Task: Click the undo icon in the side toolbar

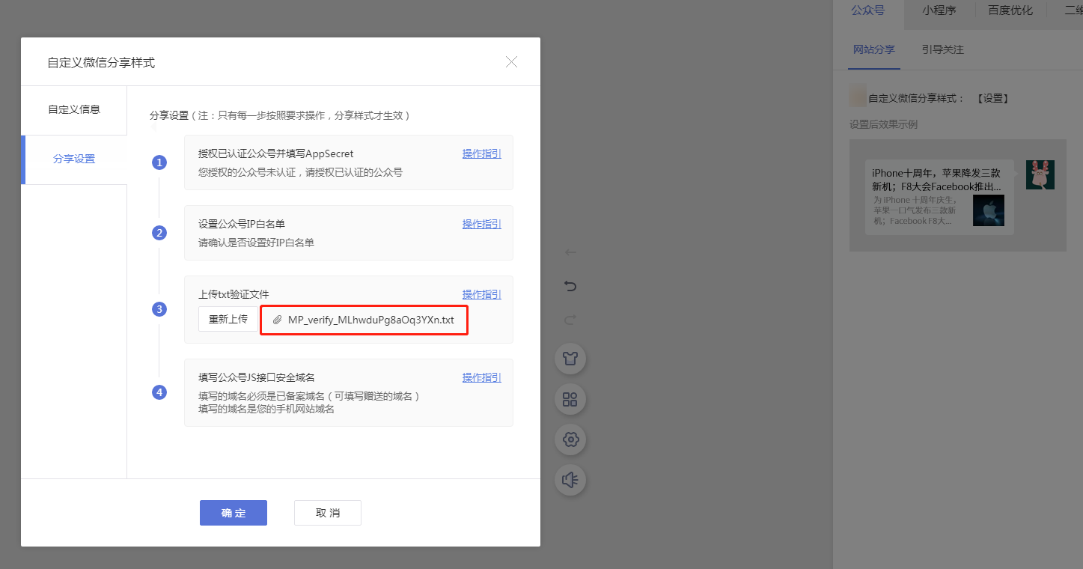Action: (x=570, y=286)
